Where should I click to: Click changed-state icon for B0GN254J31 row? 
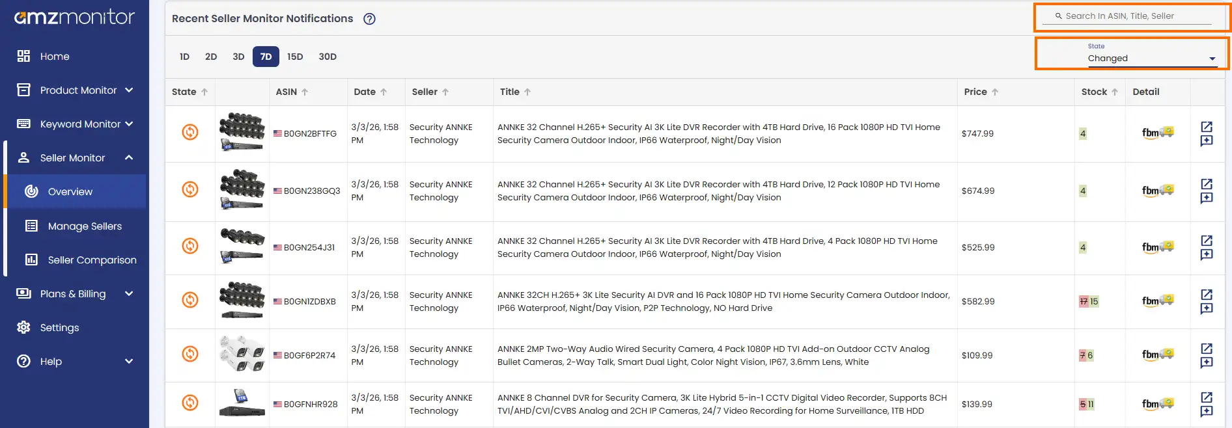point(190,246)
